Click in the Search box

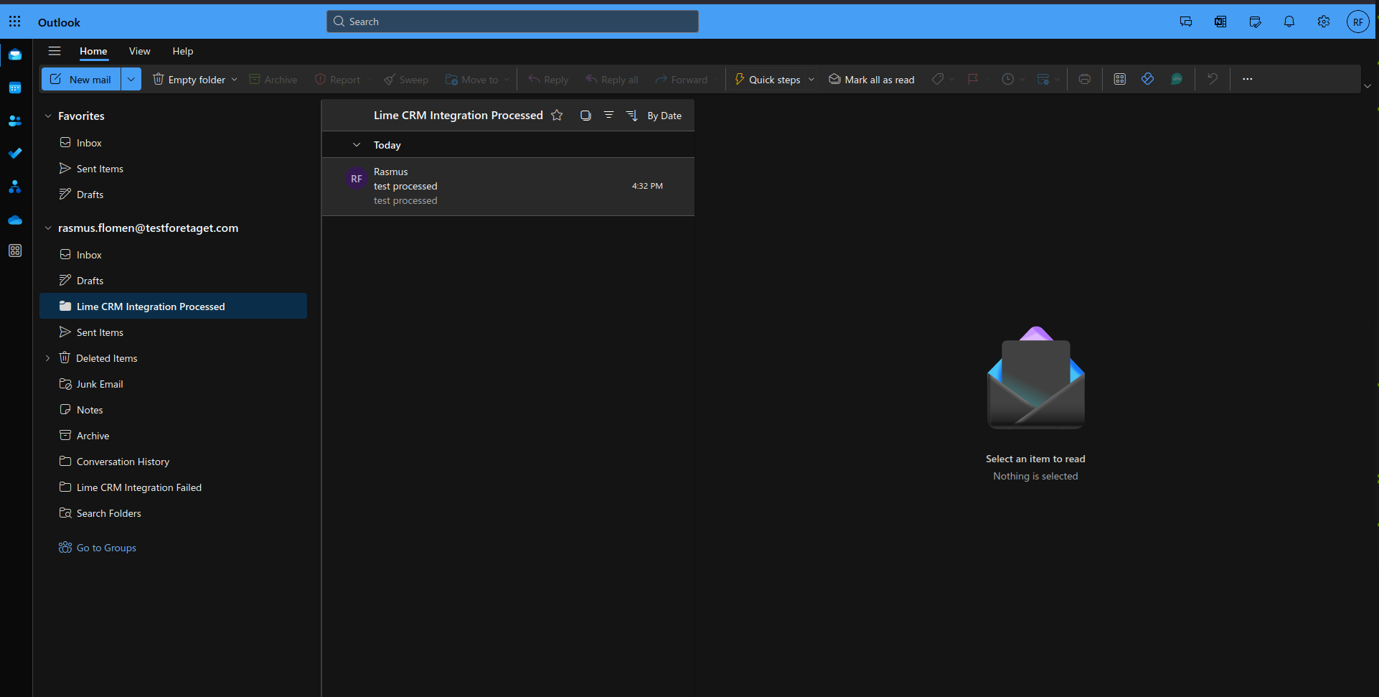512,22
